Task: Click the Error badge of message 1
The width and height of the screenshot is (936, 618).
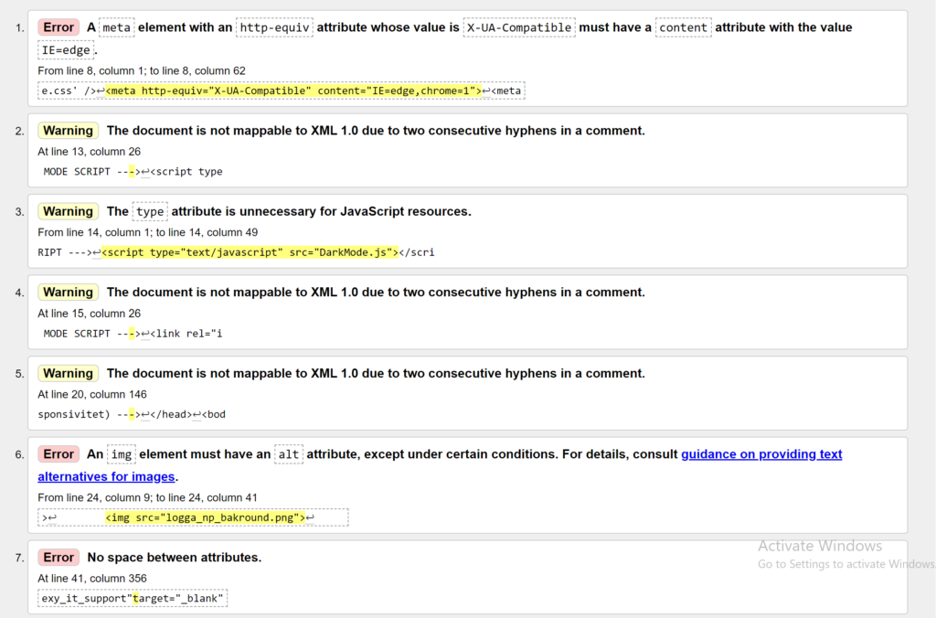Action: click(x=58, y=27)
